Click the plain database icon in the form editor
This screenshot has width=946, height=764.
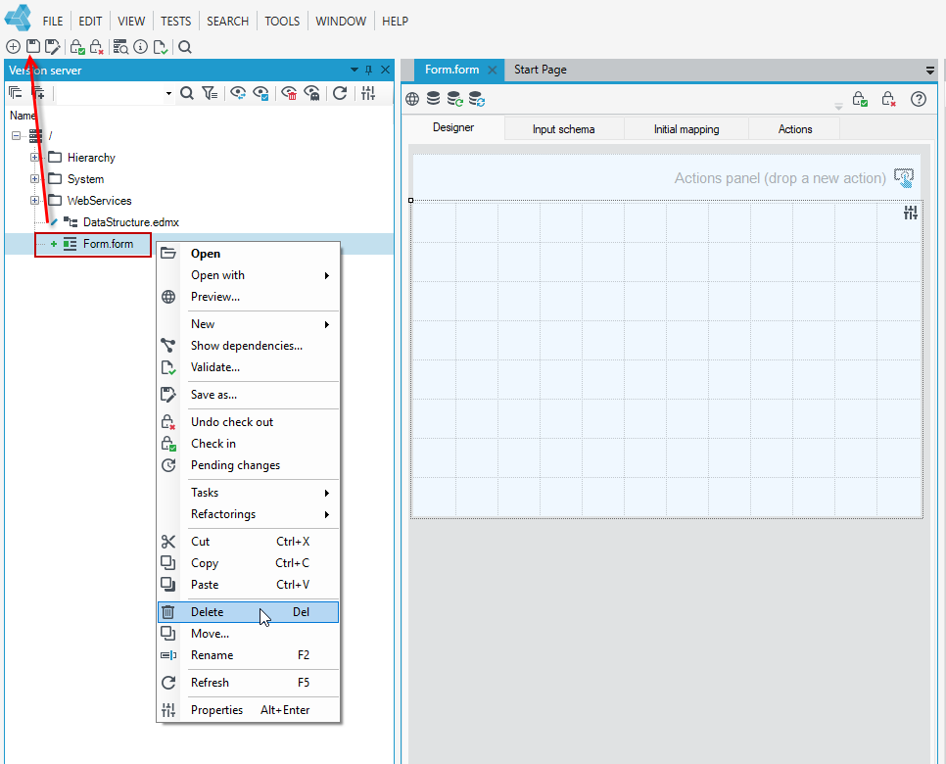tap(433, 98)
